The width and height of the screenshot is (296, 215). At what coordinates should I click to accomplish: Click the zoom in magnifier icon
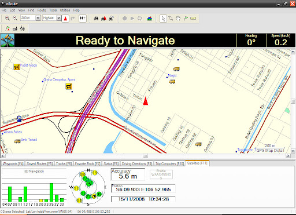coord(8,18)
